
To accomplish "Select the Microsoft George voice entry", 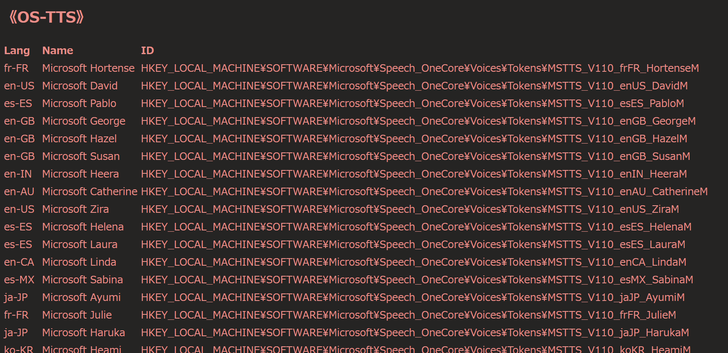I will 84,121.
